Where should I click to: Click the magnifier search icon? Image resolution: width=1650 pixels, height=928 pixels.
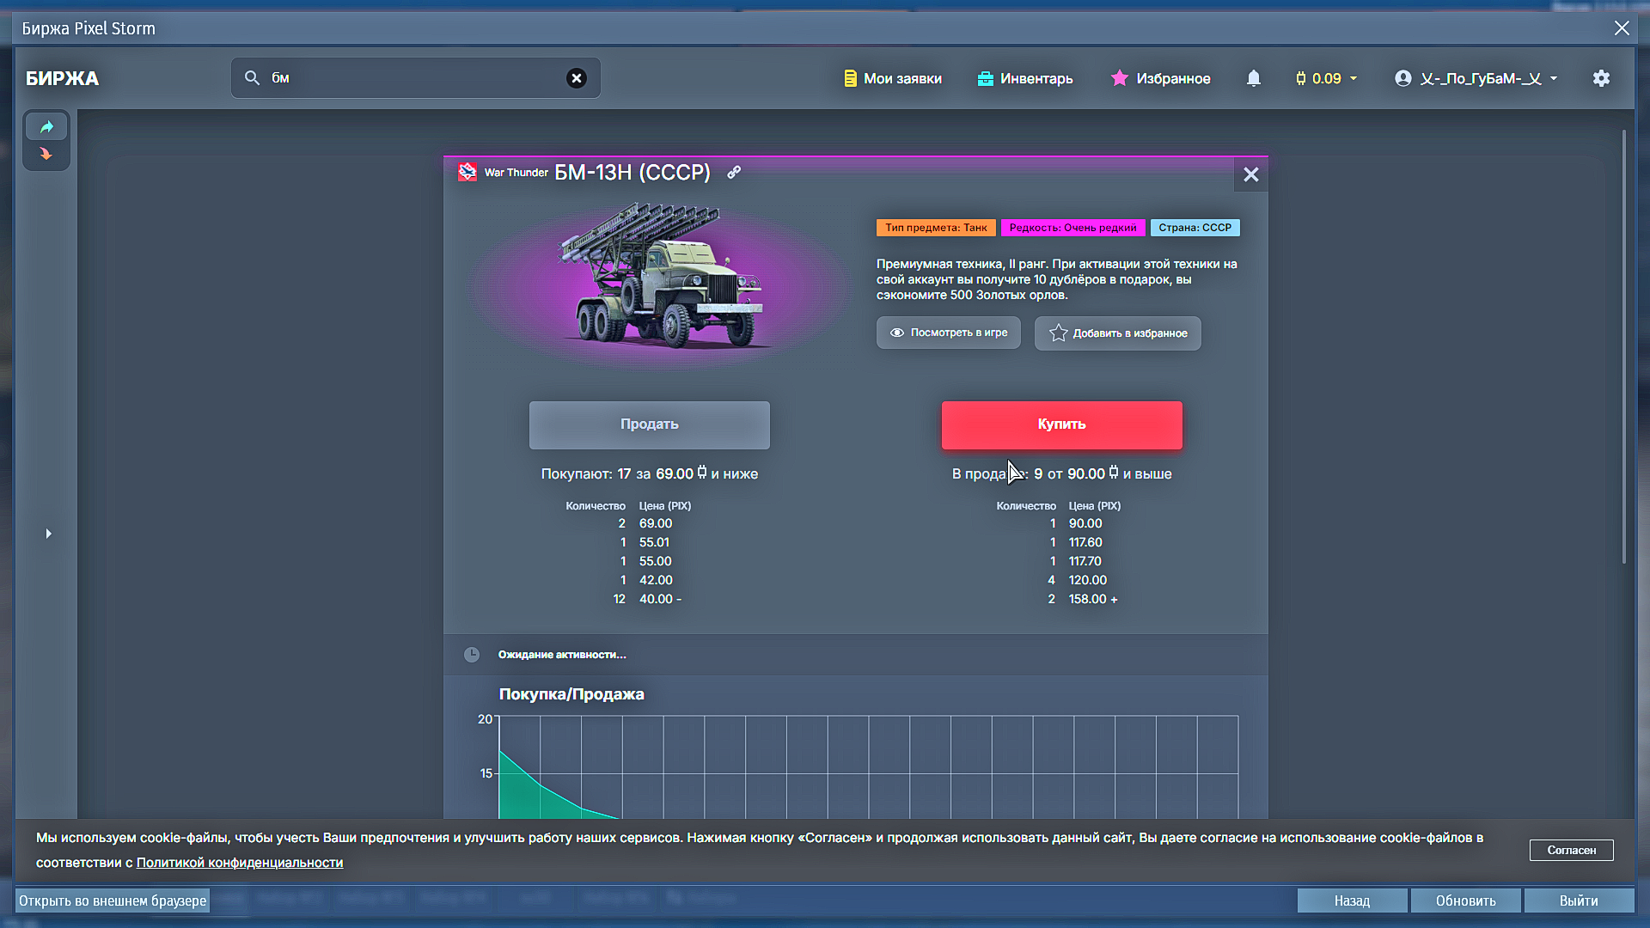tap(252, 78)
